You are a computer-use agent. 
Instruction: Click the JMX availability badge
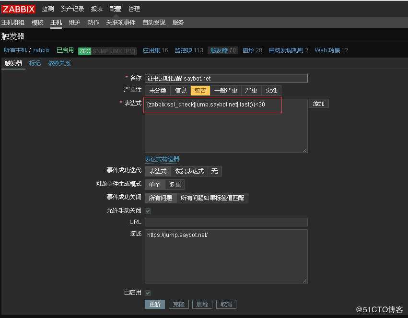pyautogui.click(x=117, y=51)
